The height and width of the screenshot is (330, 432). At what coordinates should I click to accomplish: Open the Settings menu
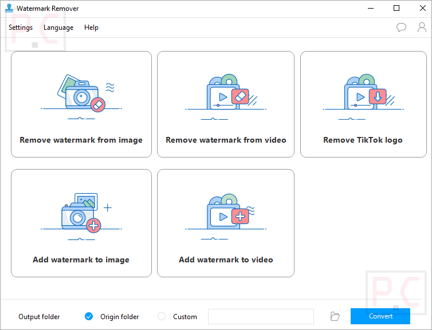click(x=21, y=27)
